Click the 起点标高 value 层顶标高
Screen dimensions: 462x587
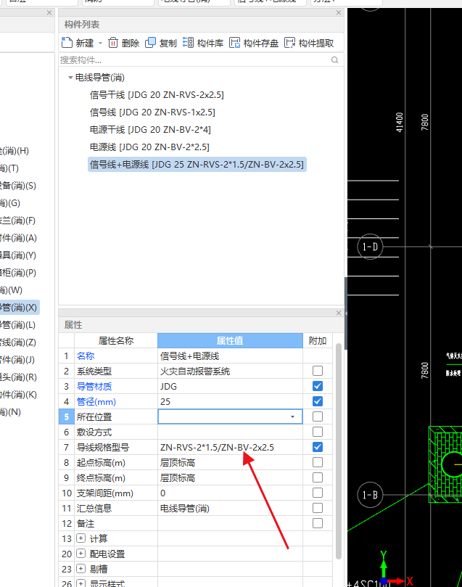230,463
